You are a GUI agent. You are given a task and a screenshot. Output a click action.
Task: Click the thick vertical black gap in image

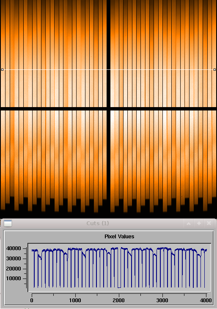[108, 106]
